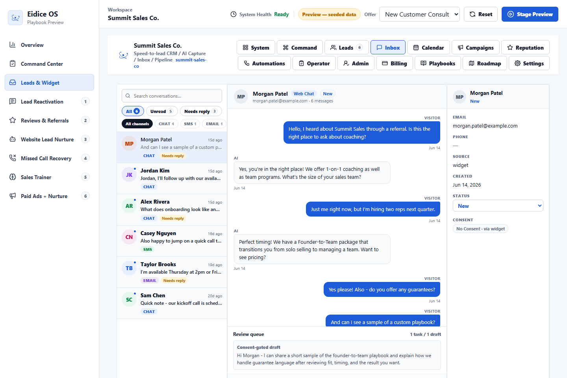Click Jordan Kim's JK avatar
567x378 pixels.
(129, 175)
